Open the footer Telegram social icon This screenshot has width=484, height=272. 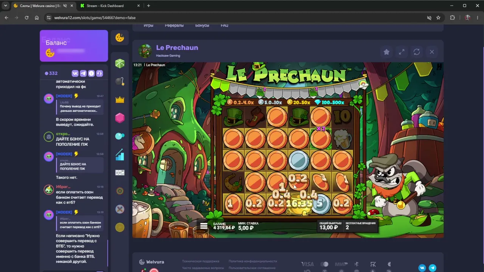click(x=433, y=268)
